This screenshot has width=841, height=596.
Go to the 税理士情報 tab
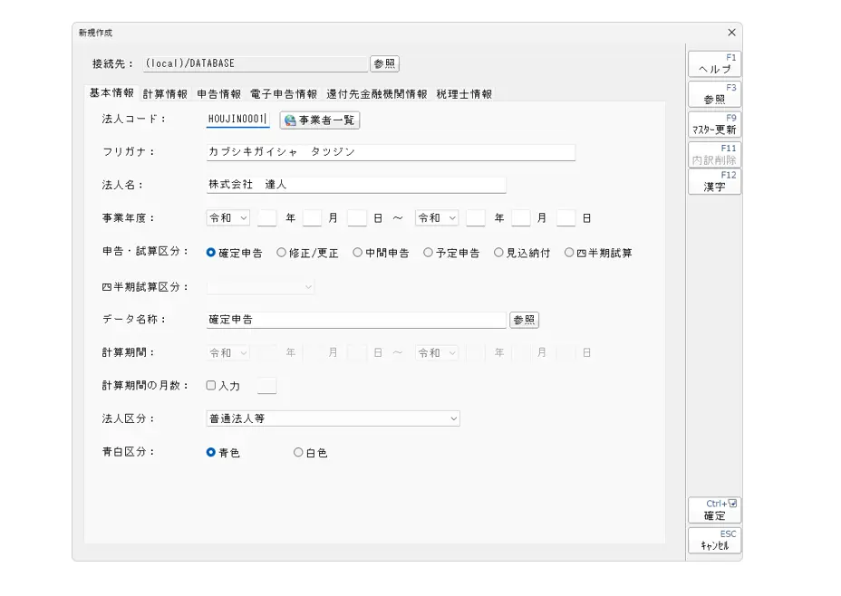[x=465, y=94]
